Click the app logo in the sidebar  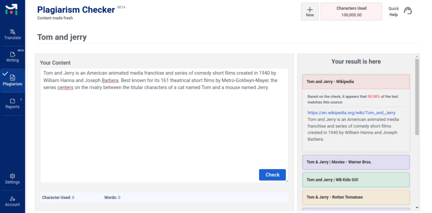(x=11, y=10)
